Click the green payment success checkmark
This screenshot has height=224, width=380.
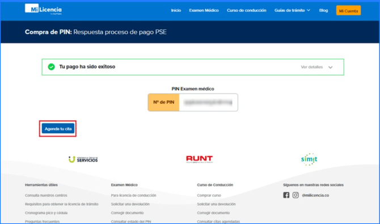coord(51,67)
